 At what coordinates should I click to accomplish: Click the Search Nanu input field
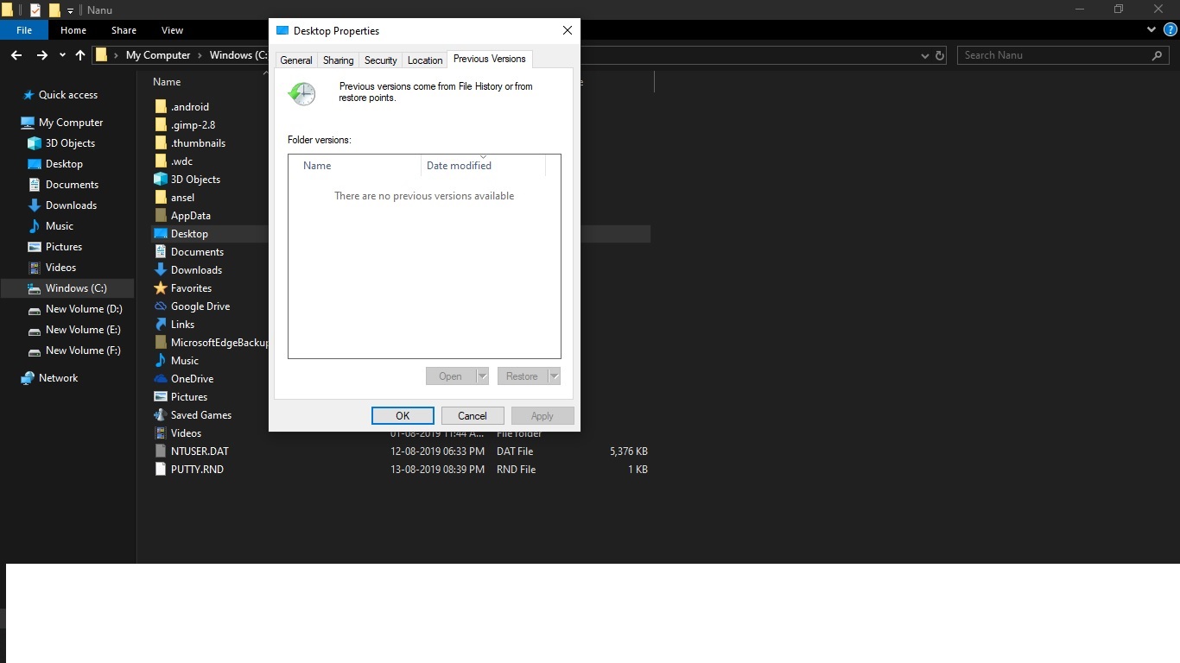click(x=1054, y=55)
